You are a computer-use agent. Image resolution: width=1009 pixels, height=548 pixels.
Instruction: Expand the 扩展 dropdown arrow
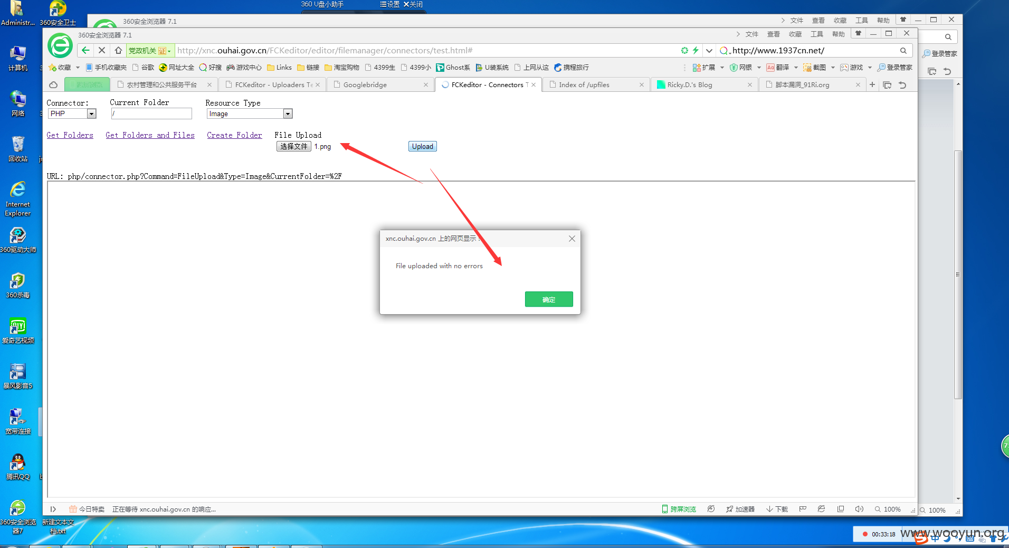tap(722, 68)
